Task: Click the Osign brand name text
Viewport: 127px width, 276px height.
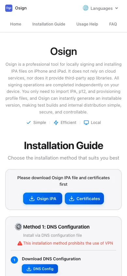Action: tap(21, 8)
